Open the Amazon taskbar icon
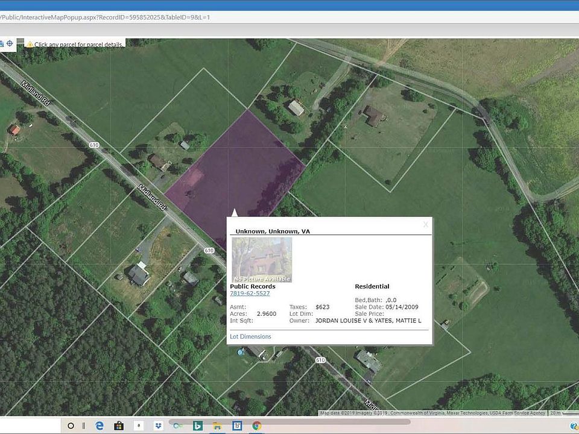Image resolution: width=579 pixels, height=434 pixels. pos(139,426)
